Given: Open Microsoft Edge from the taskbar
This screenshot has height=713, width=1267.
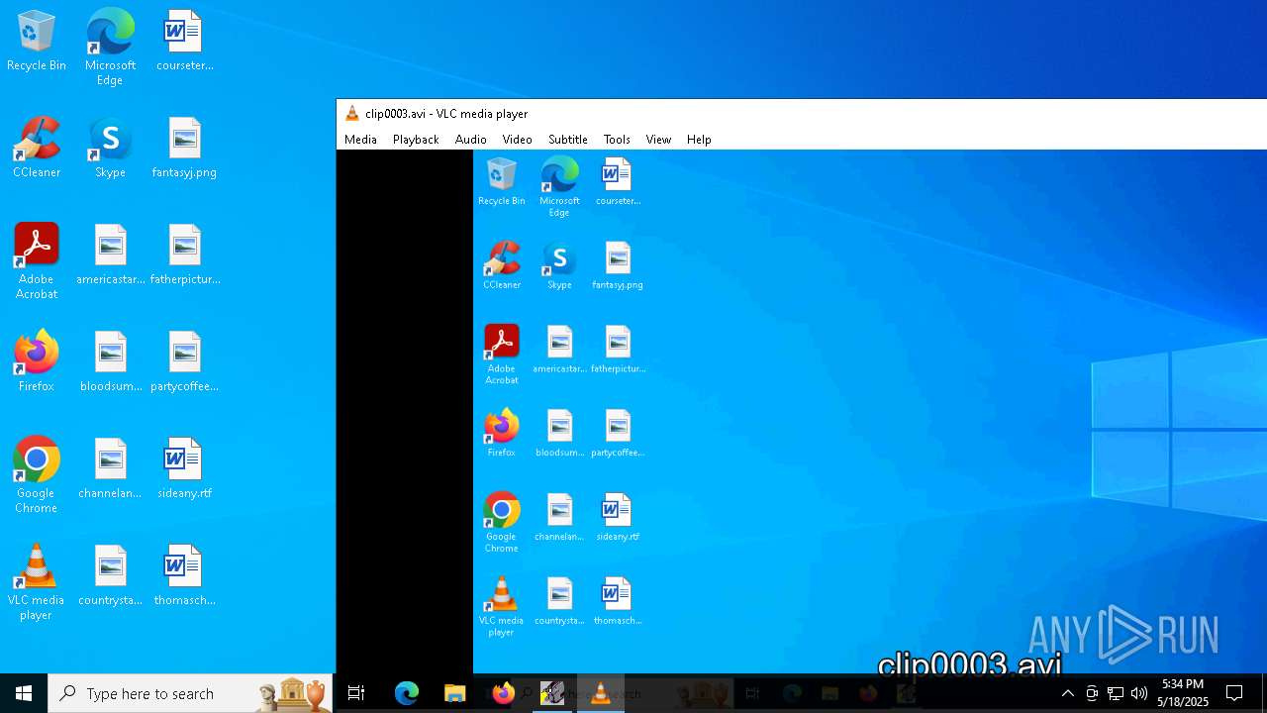Looking at the screenshot, I should (407, 693).
